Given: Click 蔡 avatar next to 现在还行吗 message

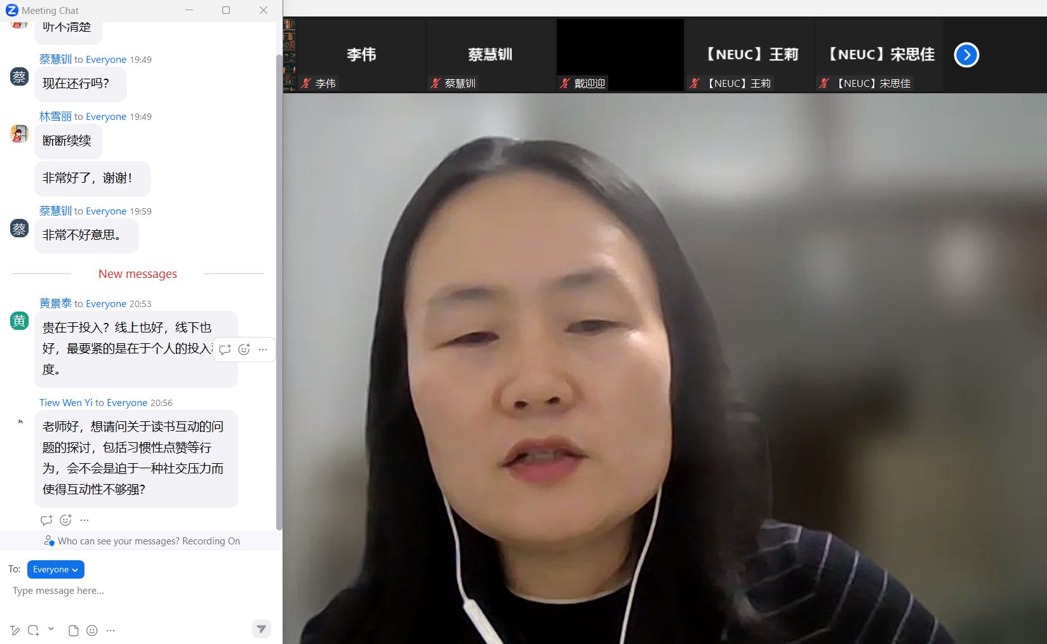Looking at the screenshot, I should 19,77.
